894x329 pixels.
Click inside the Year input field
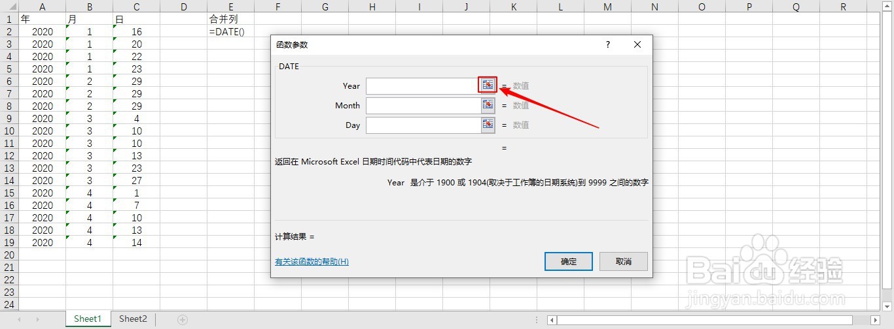423,86
